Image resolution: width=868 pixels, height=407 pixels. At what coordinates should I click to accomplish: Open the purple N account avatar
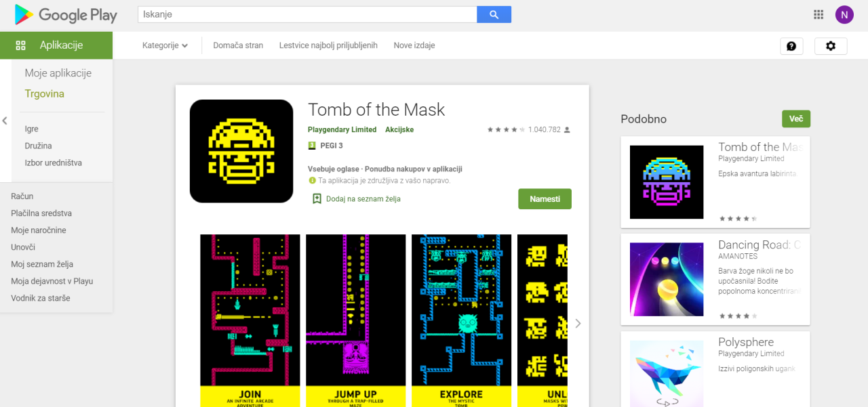click(x=844, y=14)
